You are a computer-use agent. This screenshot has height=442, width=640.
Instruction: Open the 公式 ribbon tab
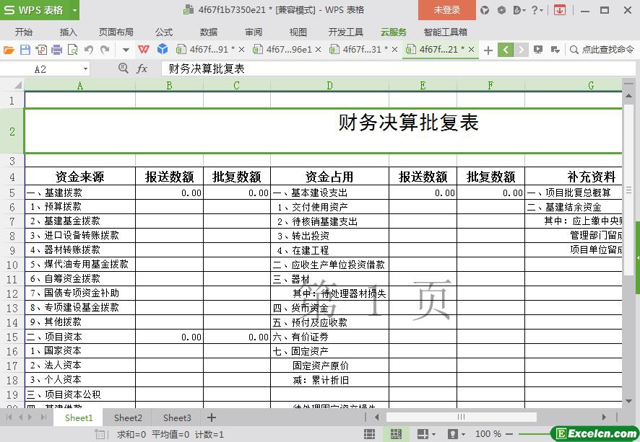coord(164,32)
